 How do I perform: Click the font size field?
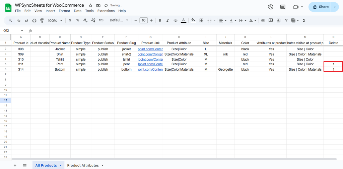143,20
